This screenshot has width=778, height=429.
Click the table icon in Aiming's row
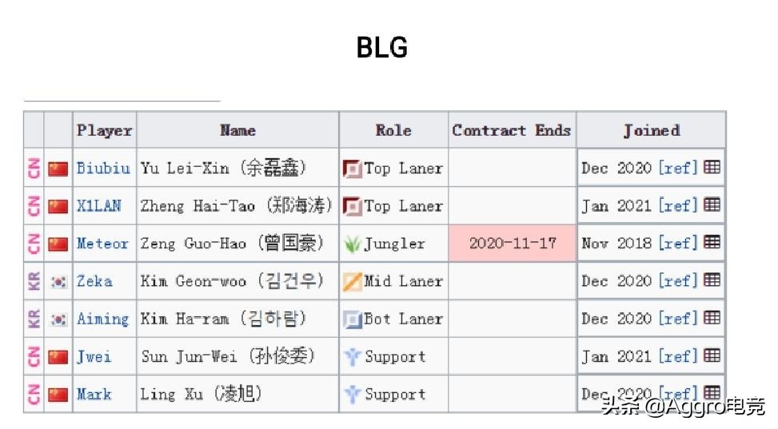click(712, 317)
